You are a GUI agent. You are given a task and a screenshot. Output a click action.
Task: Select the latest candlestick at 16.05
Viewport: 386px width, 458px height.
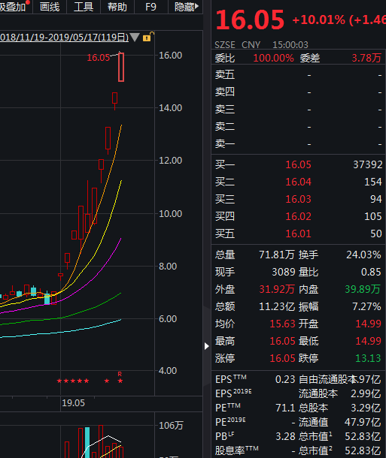click(121, 67)
